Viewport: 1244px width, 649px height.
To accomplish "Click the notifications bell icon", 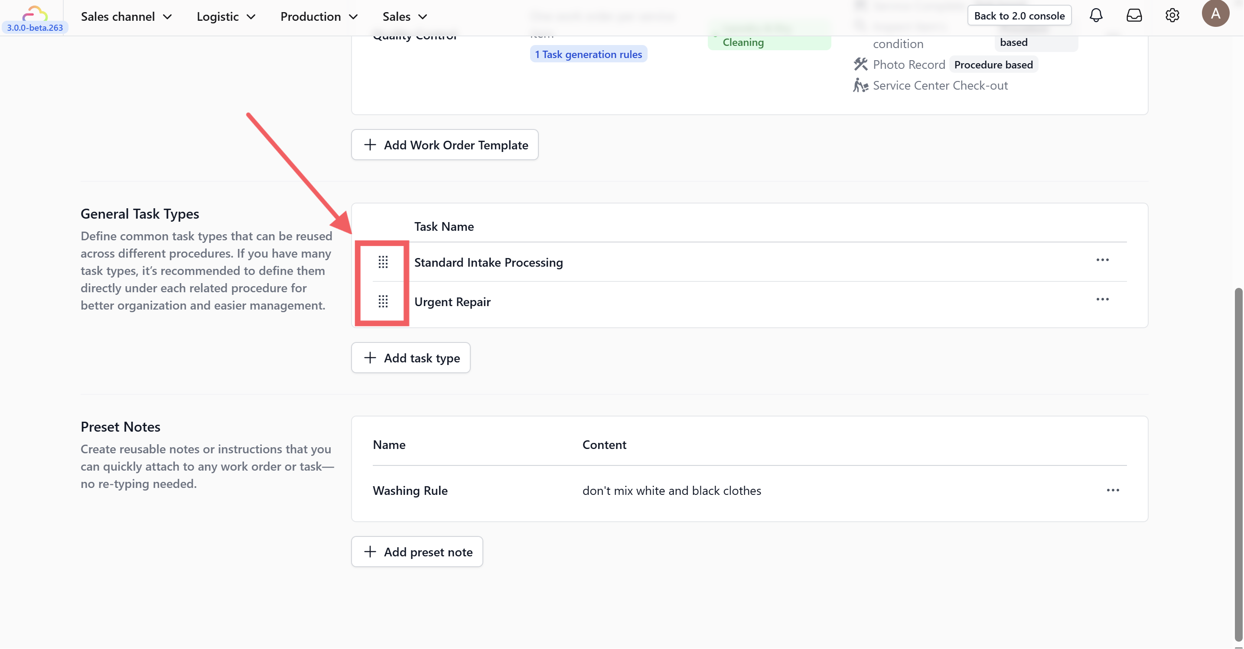I will coord(1096,16).
